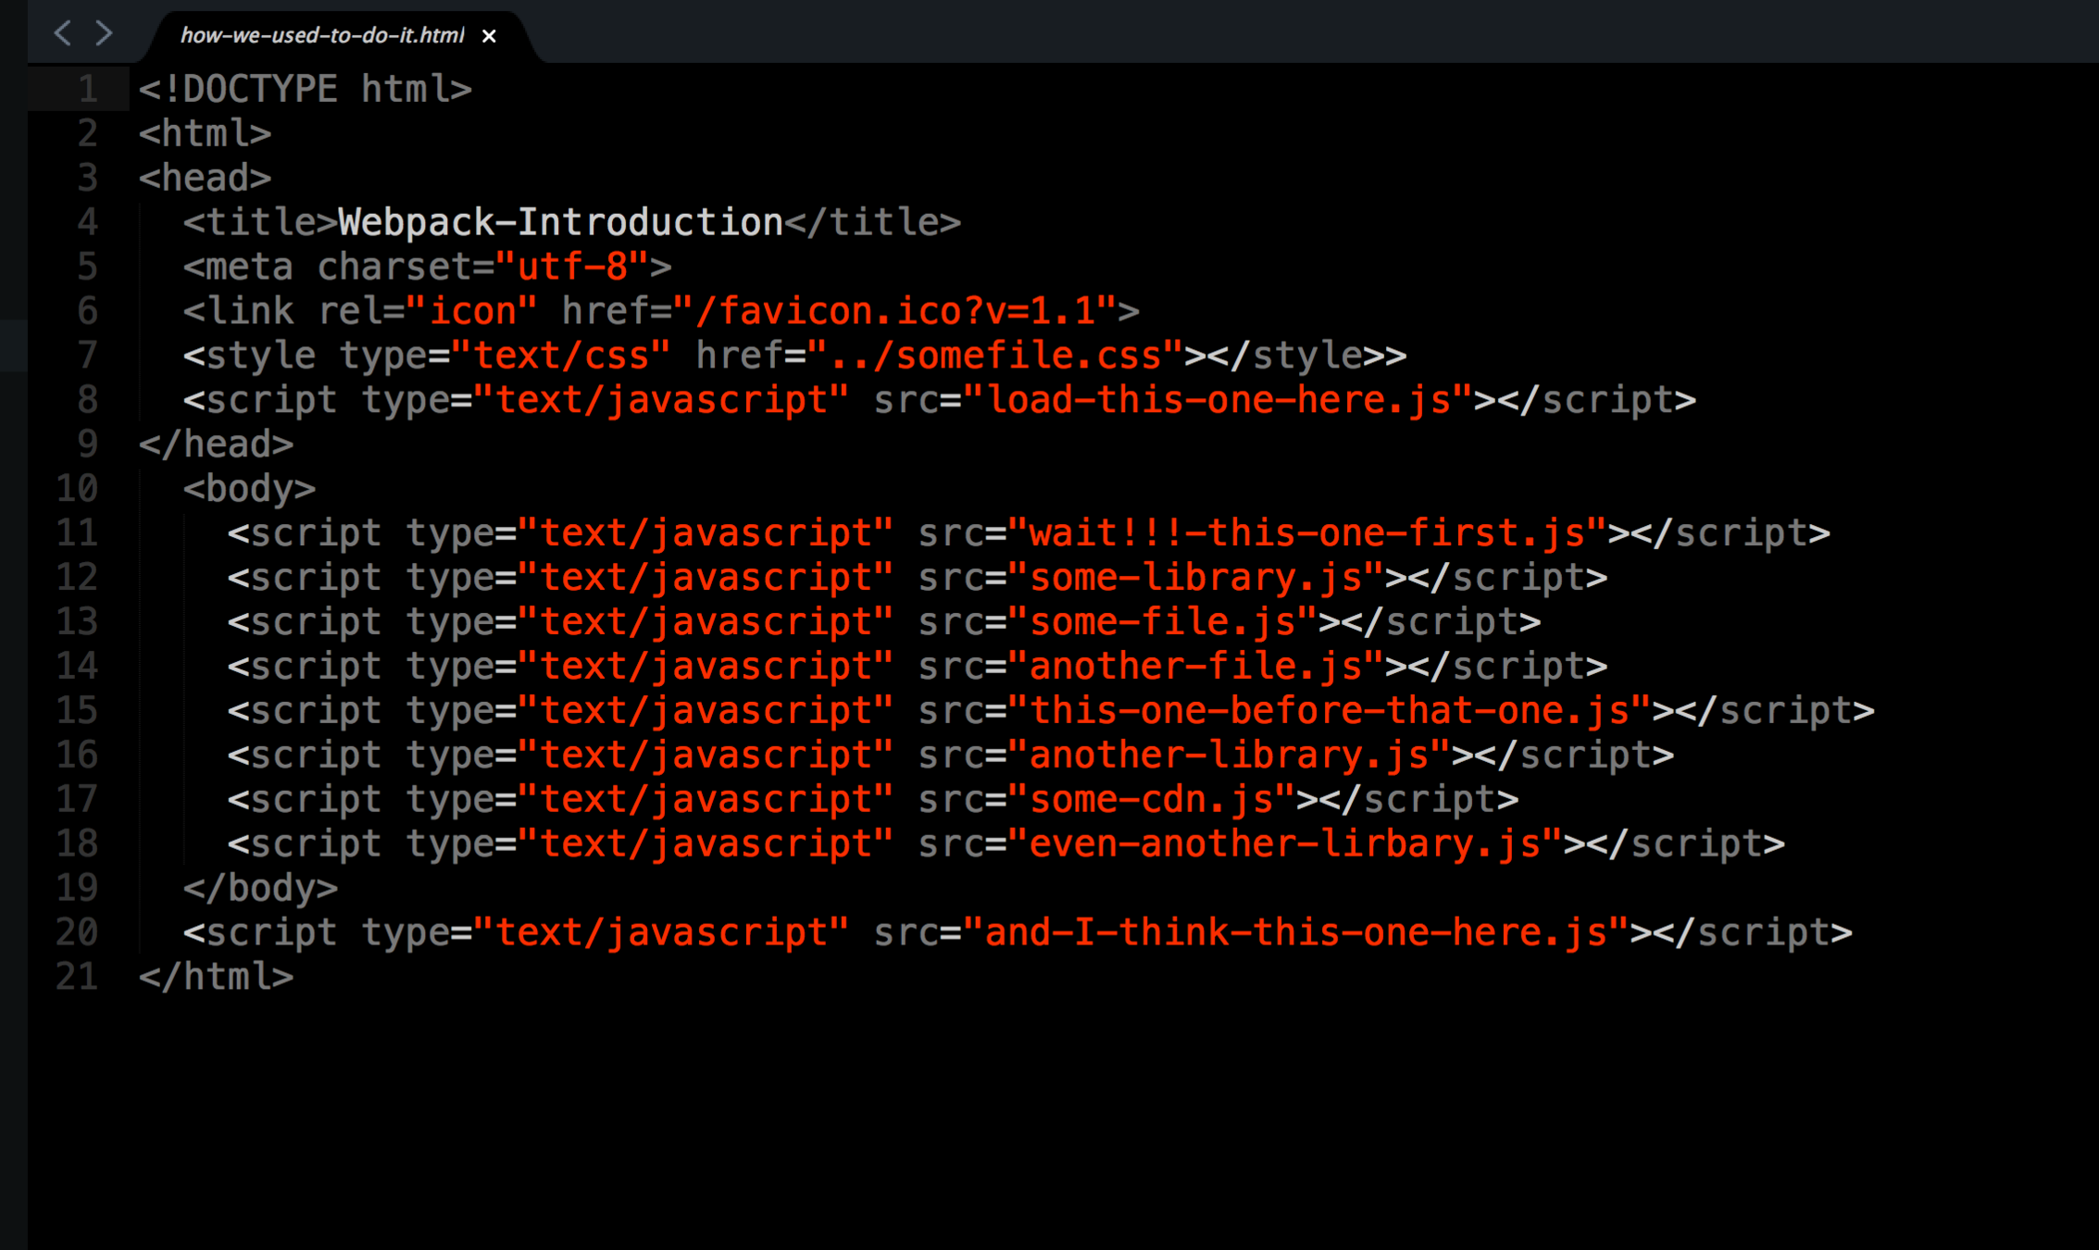Screen dimensions: 2099x1250
Task: Click the "/favicon.ico?v=1.1" href value
Action: click(x=894, y=311)
